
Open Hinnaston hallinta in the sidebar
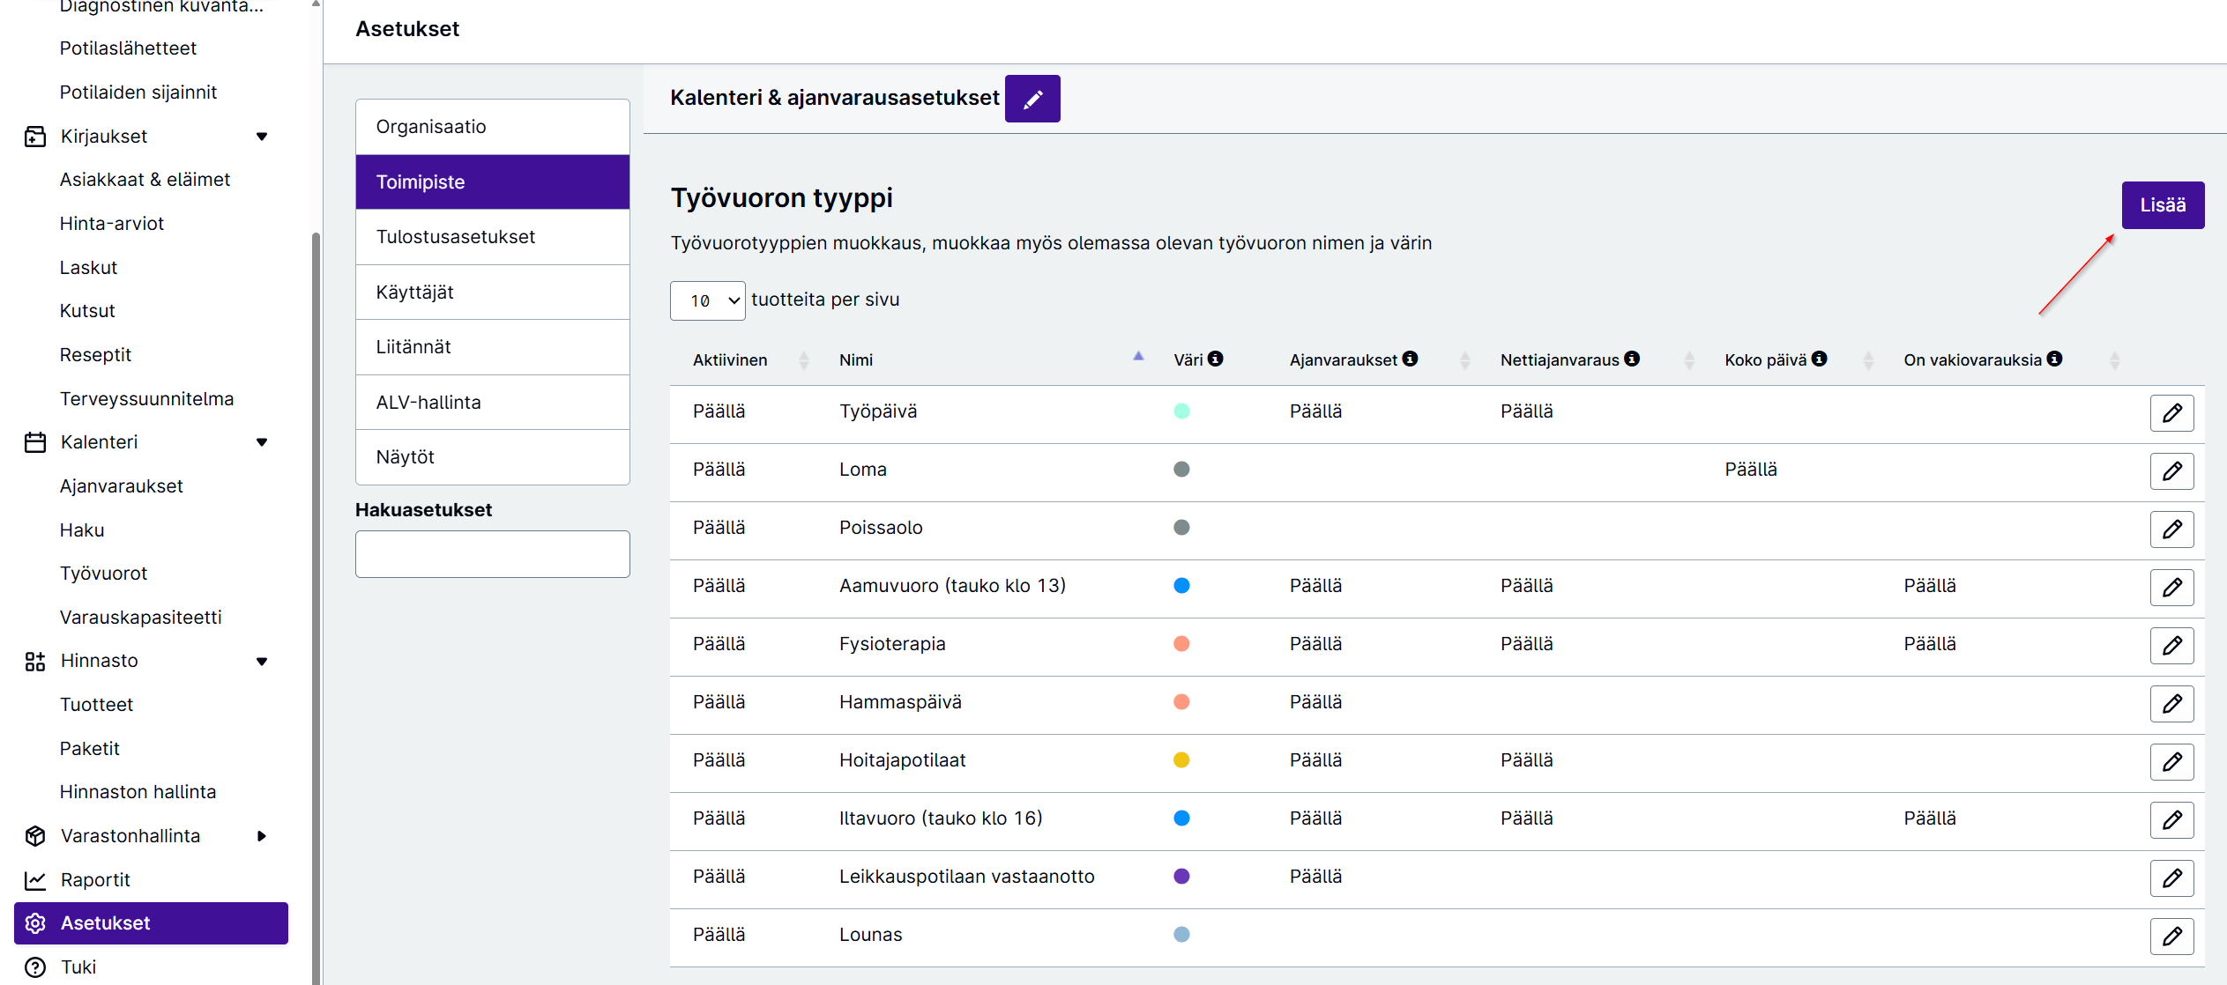[x=138, y=792]
